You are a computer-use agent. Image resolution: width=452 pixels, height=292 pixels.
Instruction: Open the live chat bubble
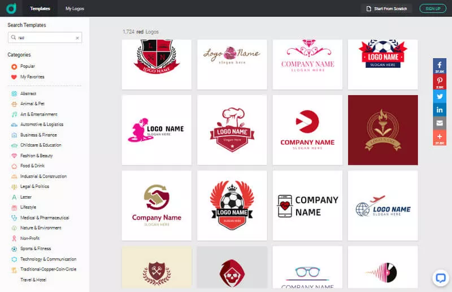pos(441,278)
